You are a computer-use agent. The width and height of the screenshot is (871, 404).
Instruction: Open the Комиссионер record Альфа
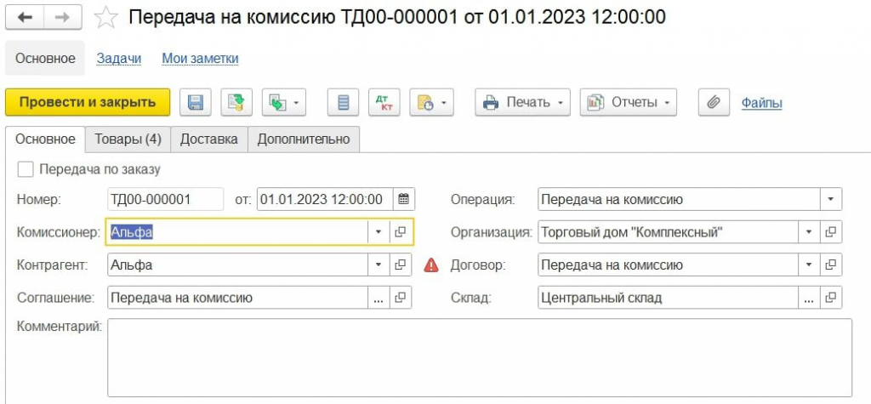(400, 232)
